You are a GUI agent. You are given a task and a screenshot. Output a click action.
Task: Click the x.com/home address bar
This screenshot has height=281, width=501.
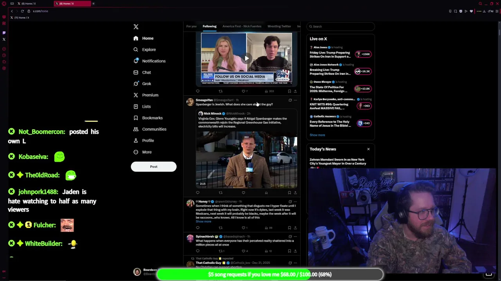point(40,11)
